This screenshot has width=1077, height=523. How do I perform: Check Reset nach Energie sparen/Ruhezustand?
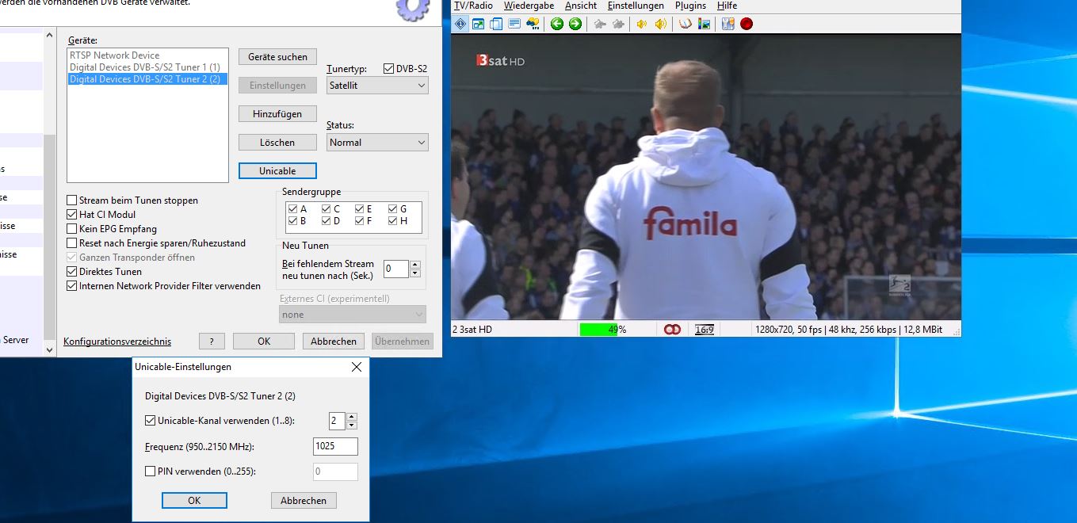[x=72, y=243]
